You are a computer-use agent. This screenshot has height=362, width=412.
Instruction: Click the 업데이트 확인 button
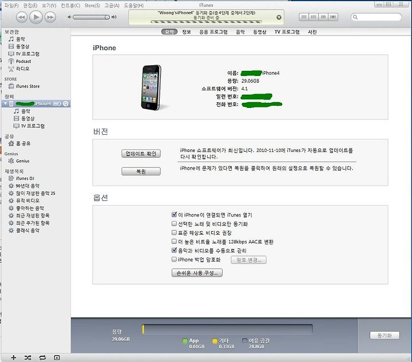[141, 154]
